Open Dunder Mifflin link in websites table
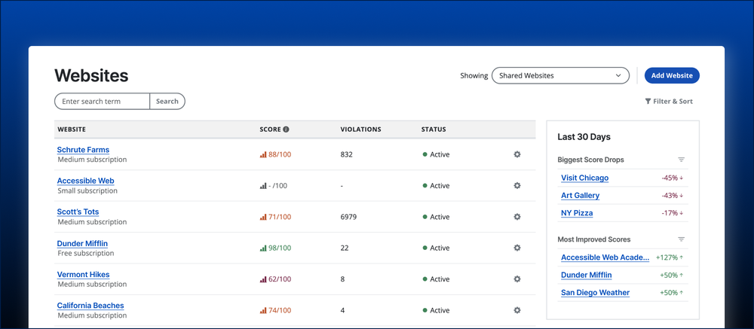The height and width of the screenshot is (329, 754). pos(82,243)
